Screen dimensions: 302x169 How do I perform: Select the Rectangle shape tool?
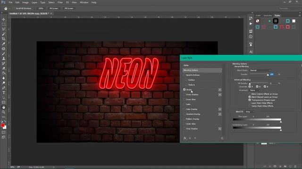coord(4,102)
